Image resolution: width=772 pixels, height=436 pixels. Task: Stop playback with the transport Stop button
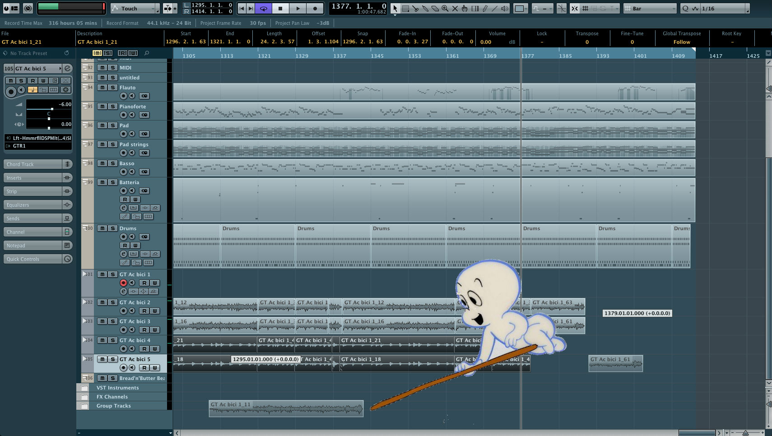tap(280, 8)
